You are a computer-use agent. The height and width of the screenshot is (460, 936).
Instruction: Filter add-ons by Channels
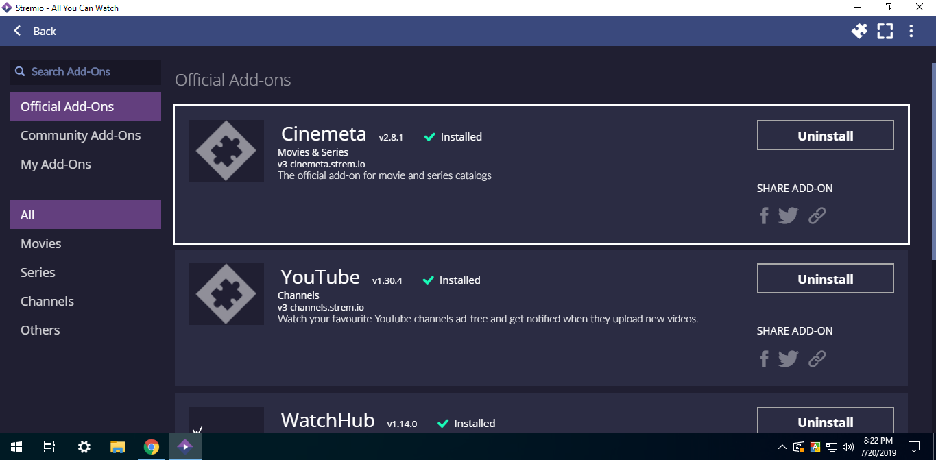86,301
